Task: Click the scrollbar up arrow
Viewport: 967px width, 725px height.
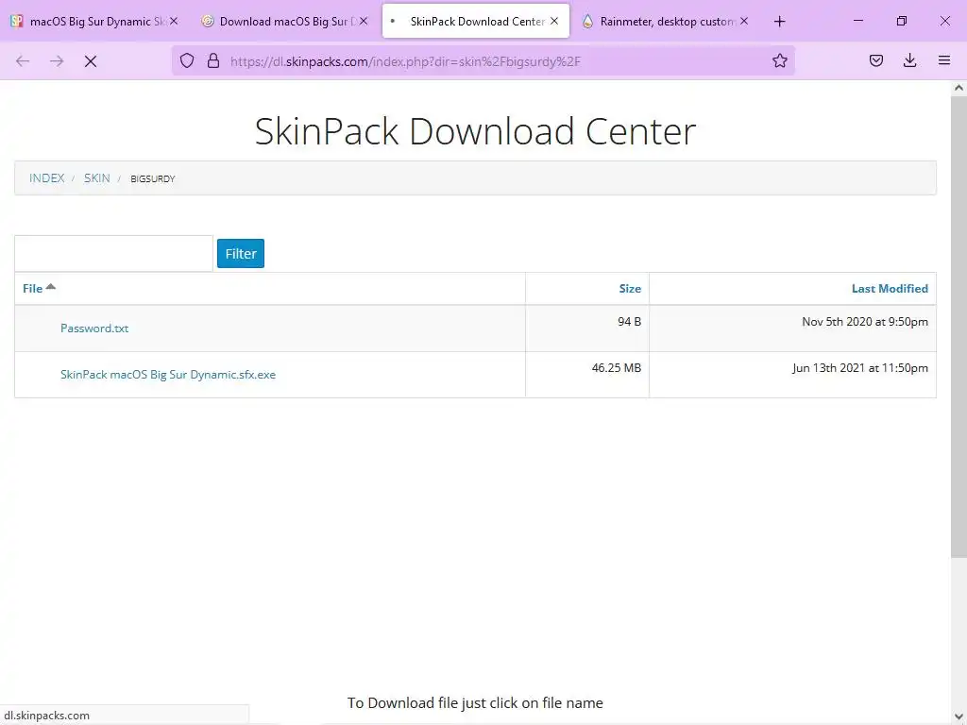Action: [959, 88]
